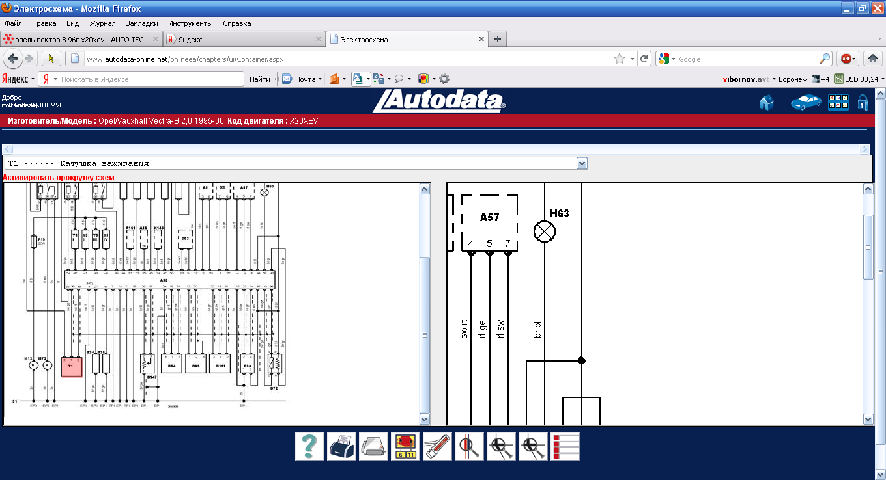Viewport: 886px width, 480px height.
Task: Expand the Почта mail dropdown in Yandex bar
Action: (x=320, y=79)
